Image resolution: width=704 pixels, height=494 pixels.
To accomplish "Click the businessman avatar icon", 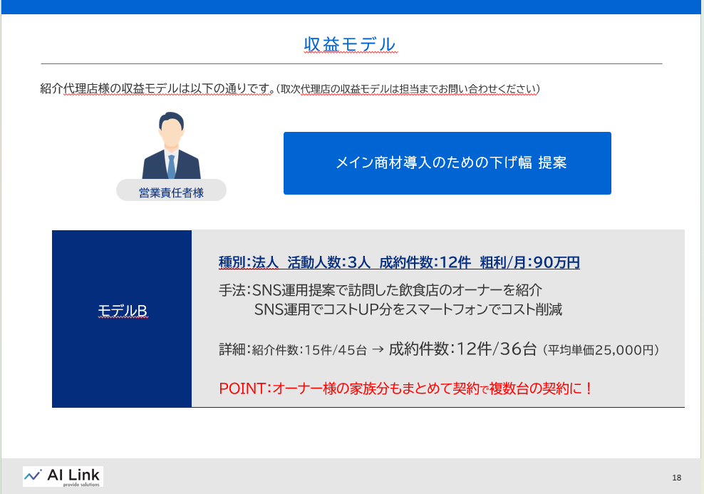I will coord(171,146).
